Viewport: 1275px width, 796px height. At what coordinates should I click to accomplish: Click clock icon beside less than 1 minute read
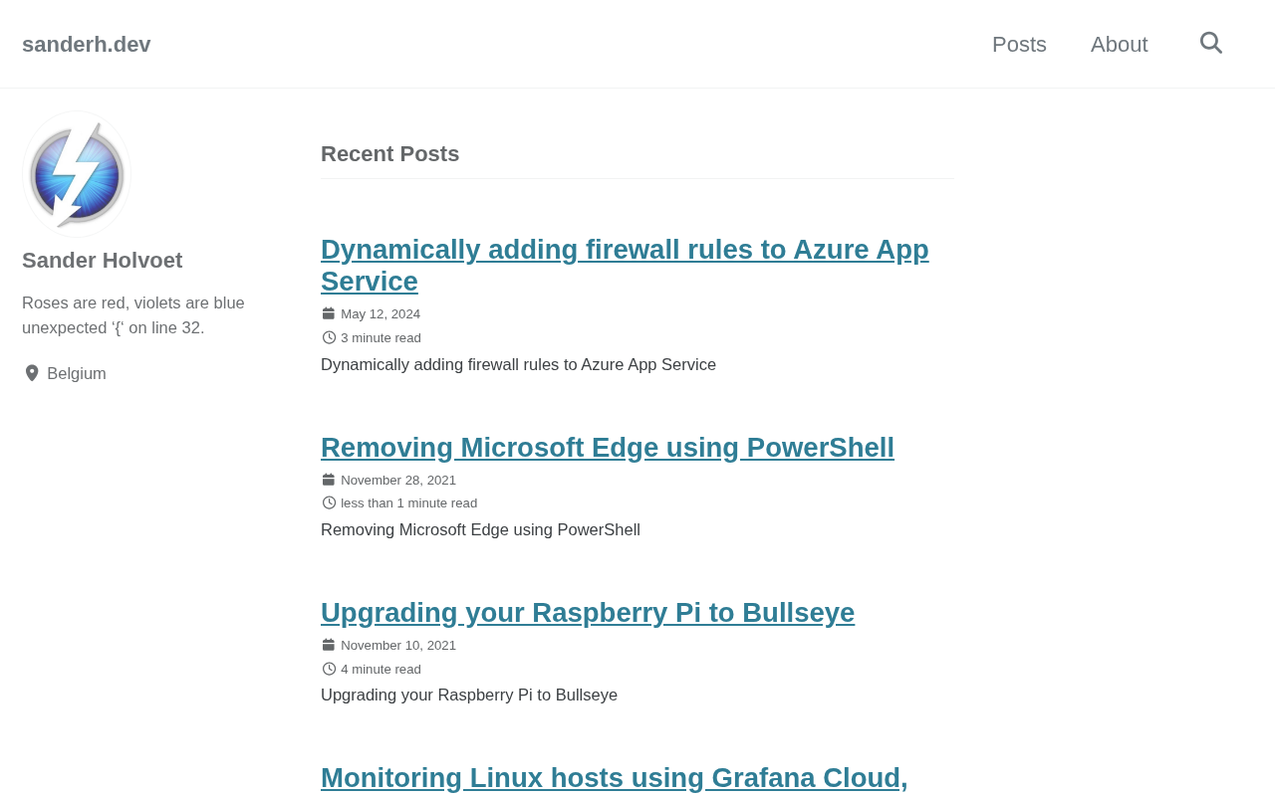click(x=329, y=502)
